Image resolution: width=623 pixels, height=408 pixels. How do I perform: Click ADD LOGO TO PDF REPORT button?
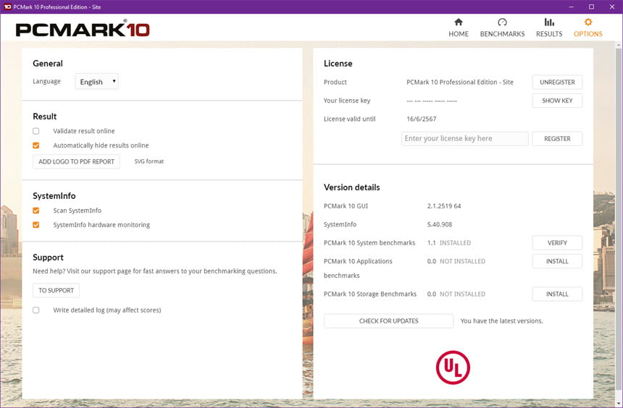coord(76,161)
